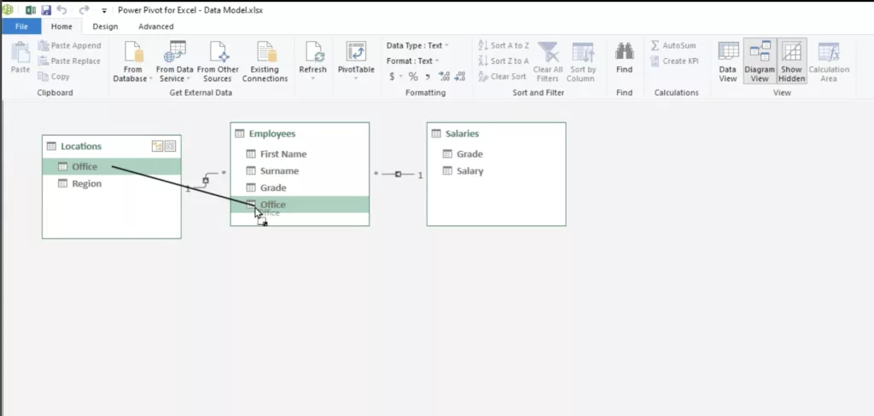
Task: Switch to the Design tab
Action: (x=105, y=26)
